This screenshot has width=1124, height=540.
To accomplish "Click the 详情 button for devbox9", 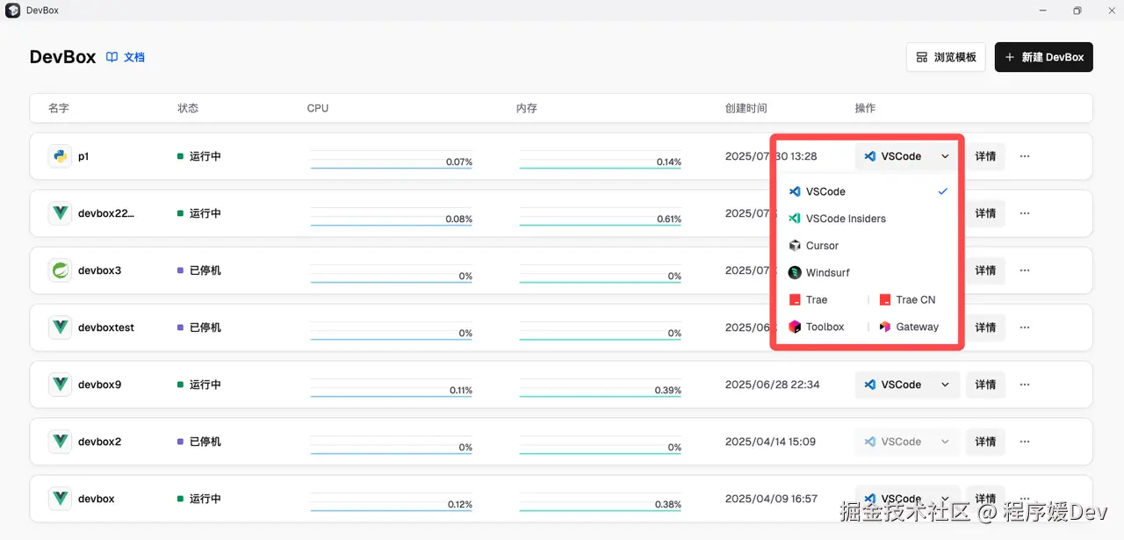I will pyautogui.click(x=985, y=385).
